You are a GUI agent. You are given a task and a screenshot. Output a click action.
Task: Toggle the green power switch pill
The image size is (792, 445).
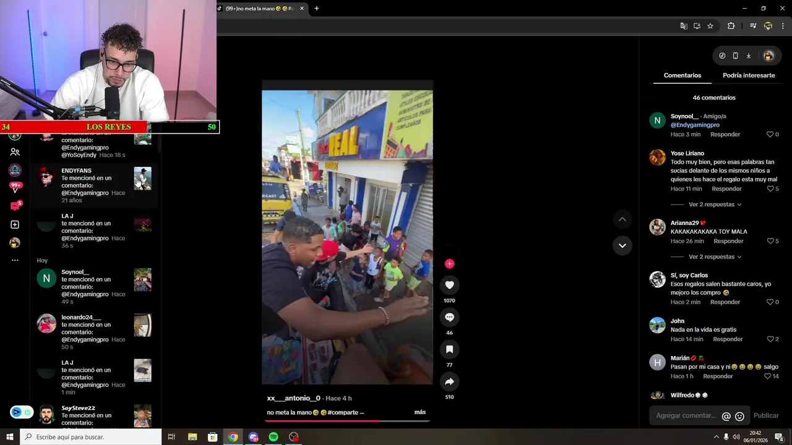tap(22, 412)
